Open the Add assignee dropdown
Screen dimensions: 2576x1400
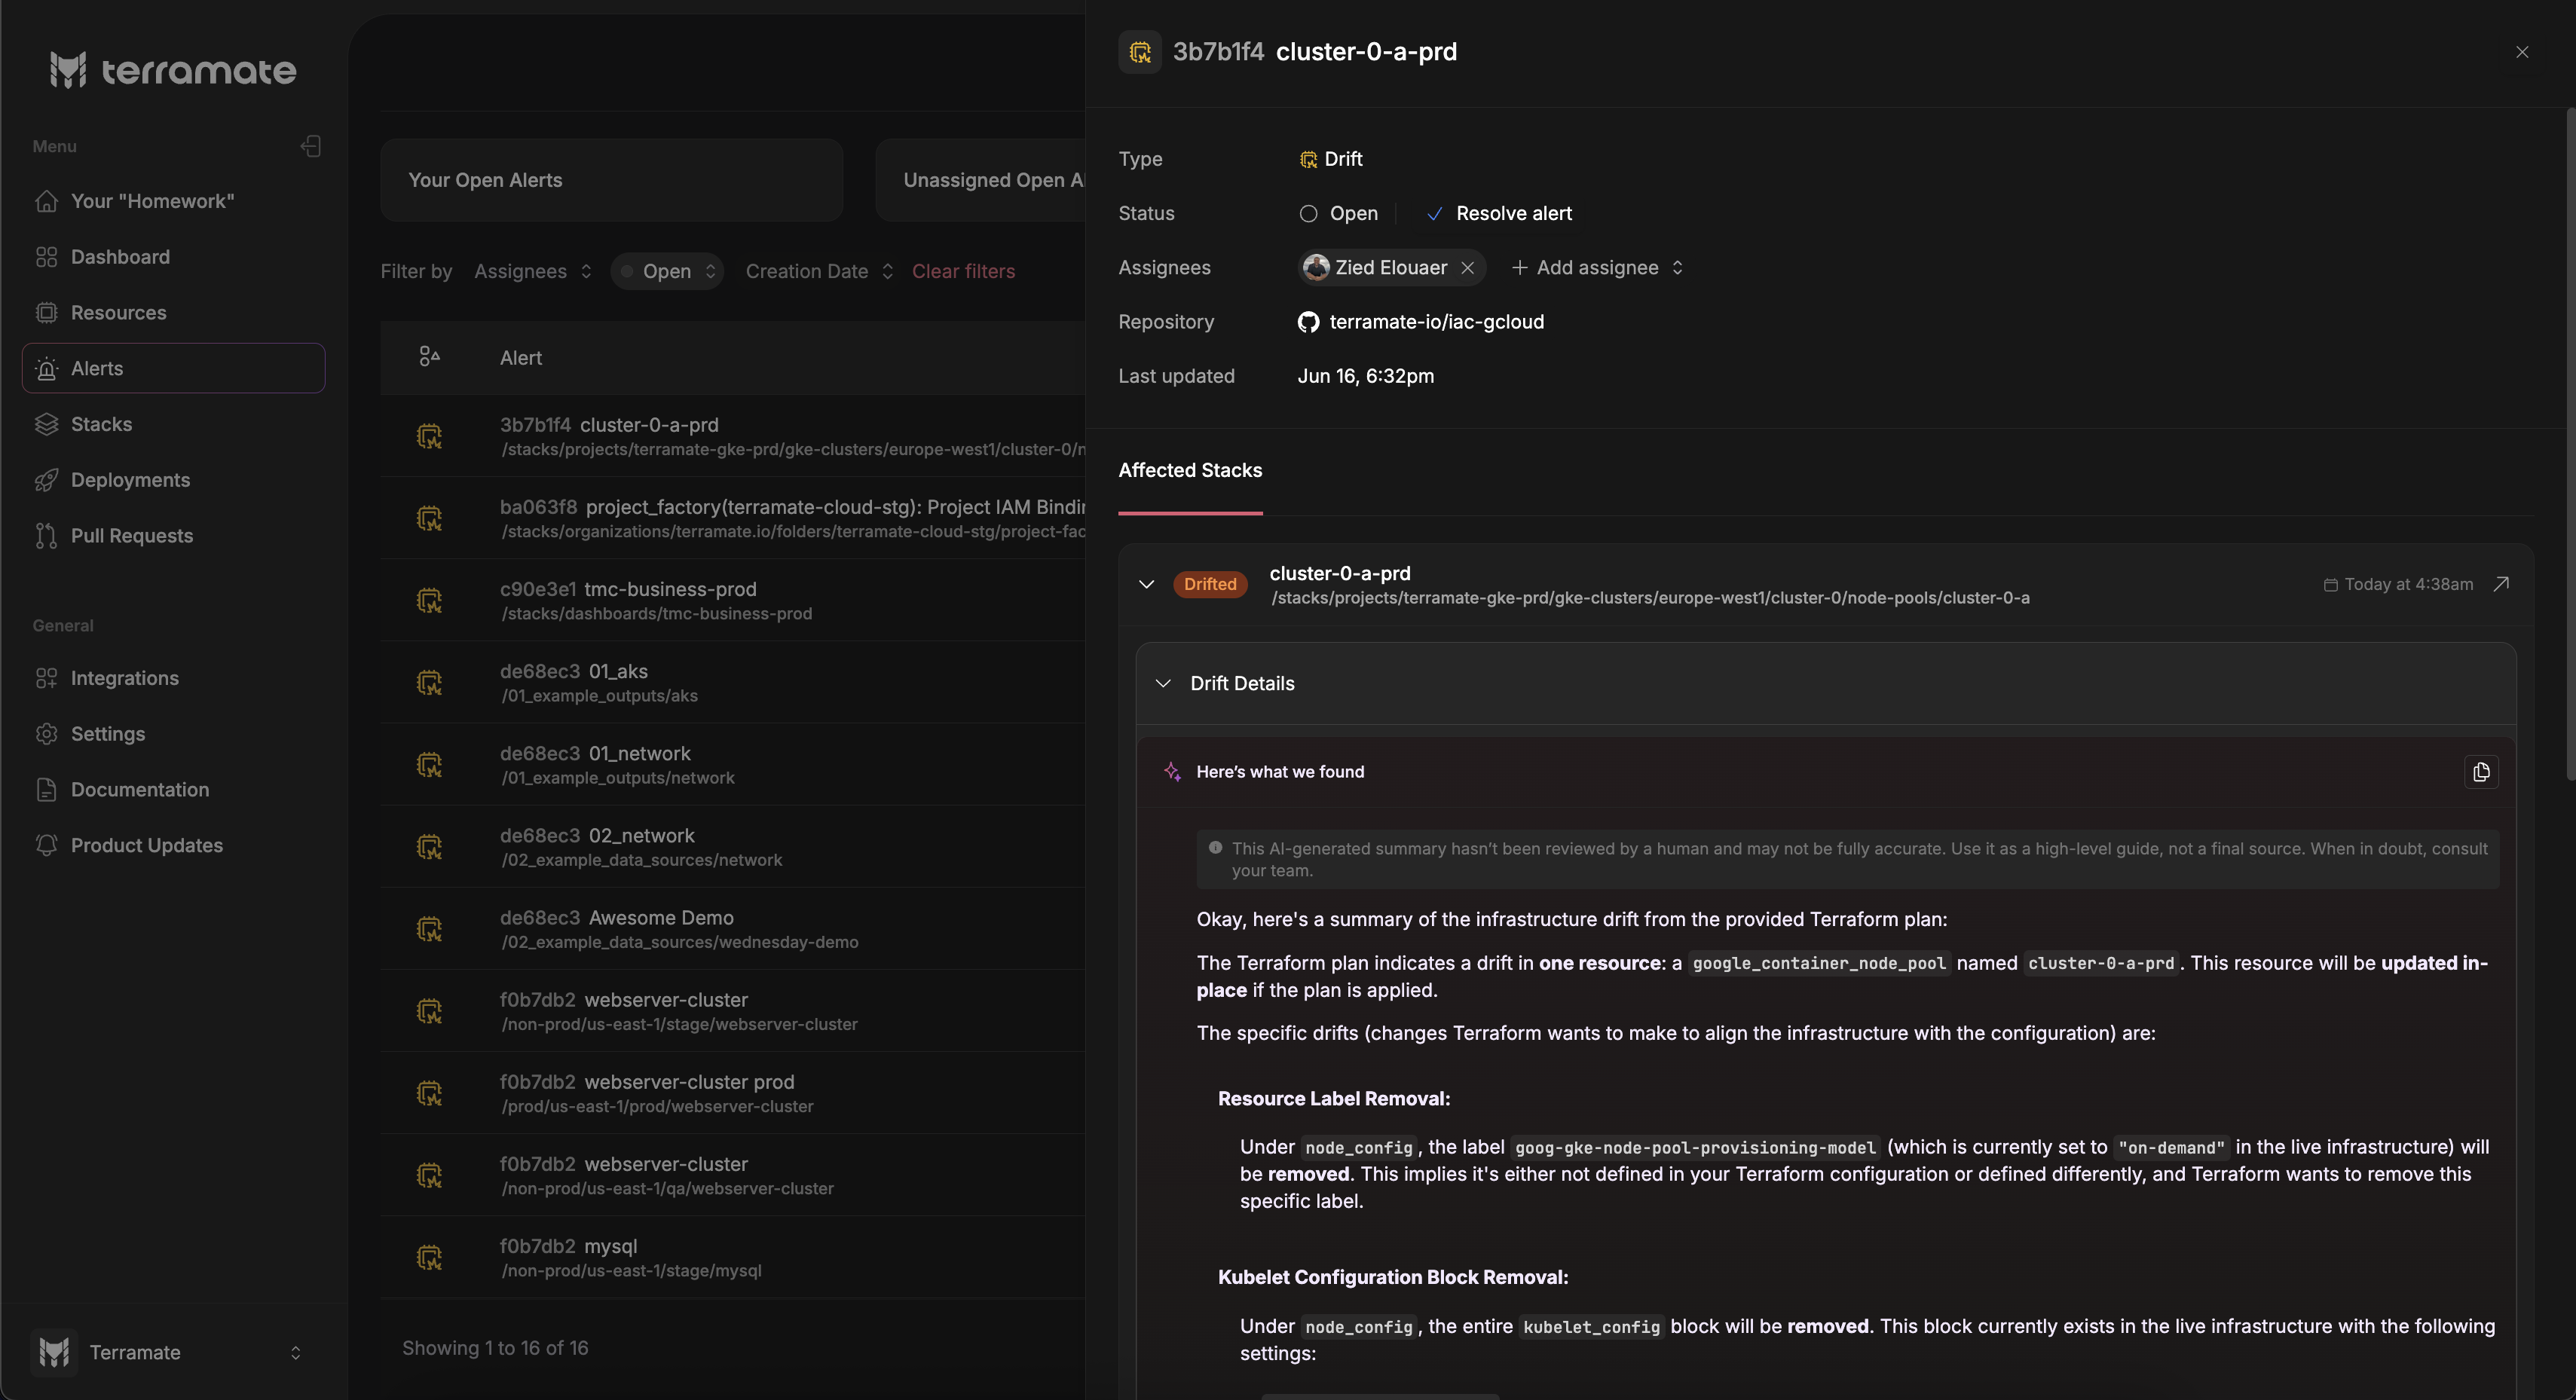1598,267
